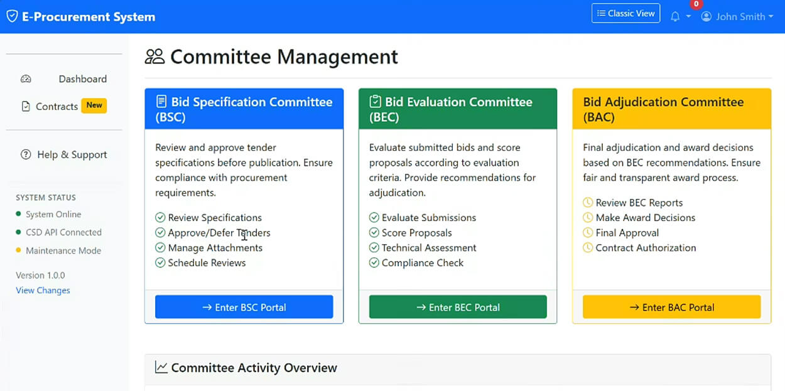Image resolution: width=785 pixels, height=391 pixels.
Task: Expand the notifications dropdown arrow
Action: [x=688, y=17]
